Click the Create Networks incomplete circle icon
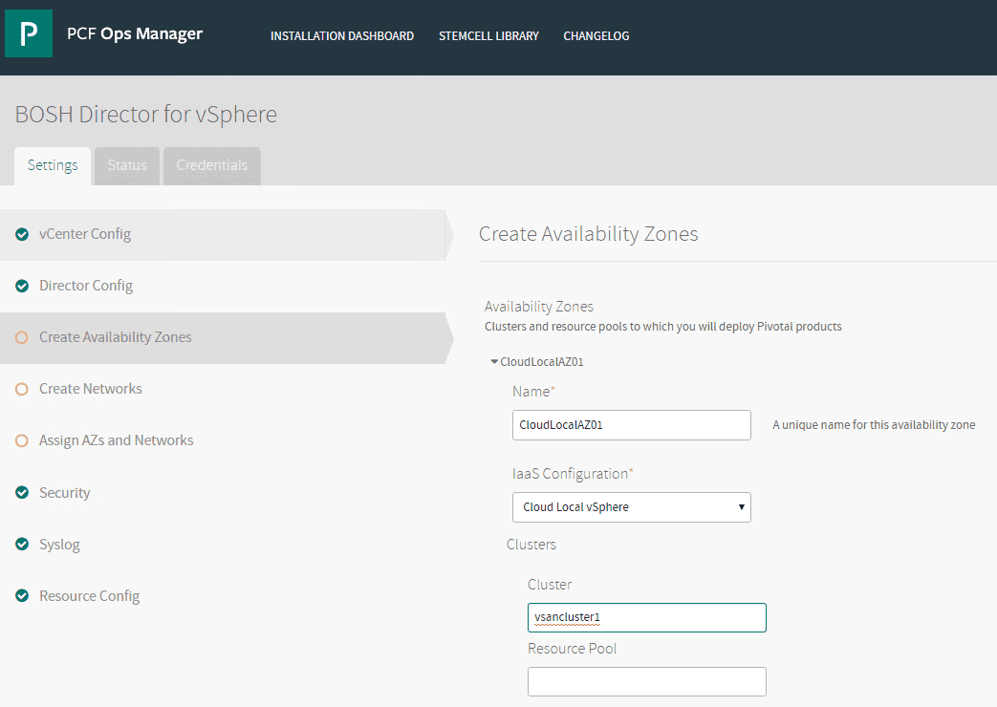Screen dimensions: 997x707 [x=22, y=389]
